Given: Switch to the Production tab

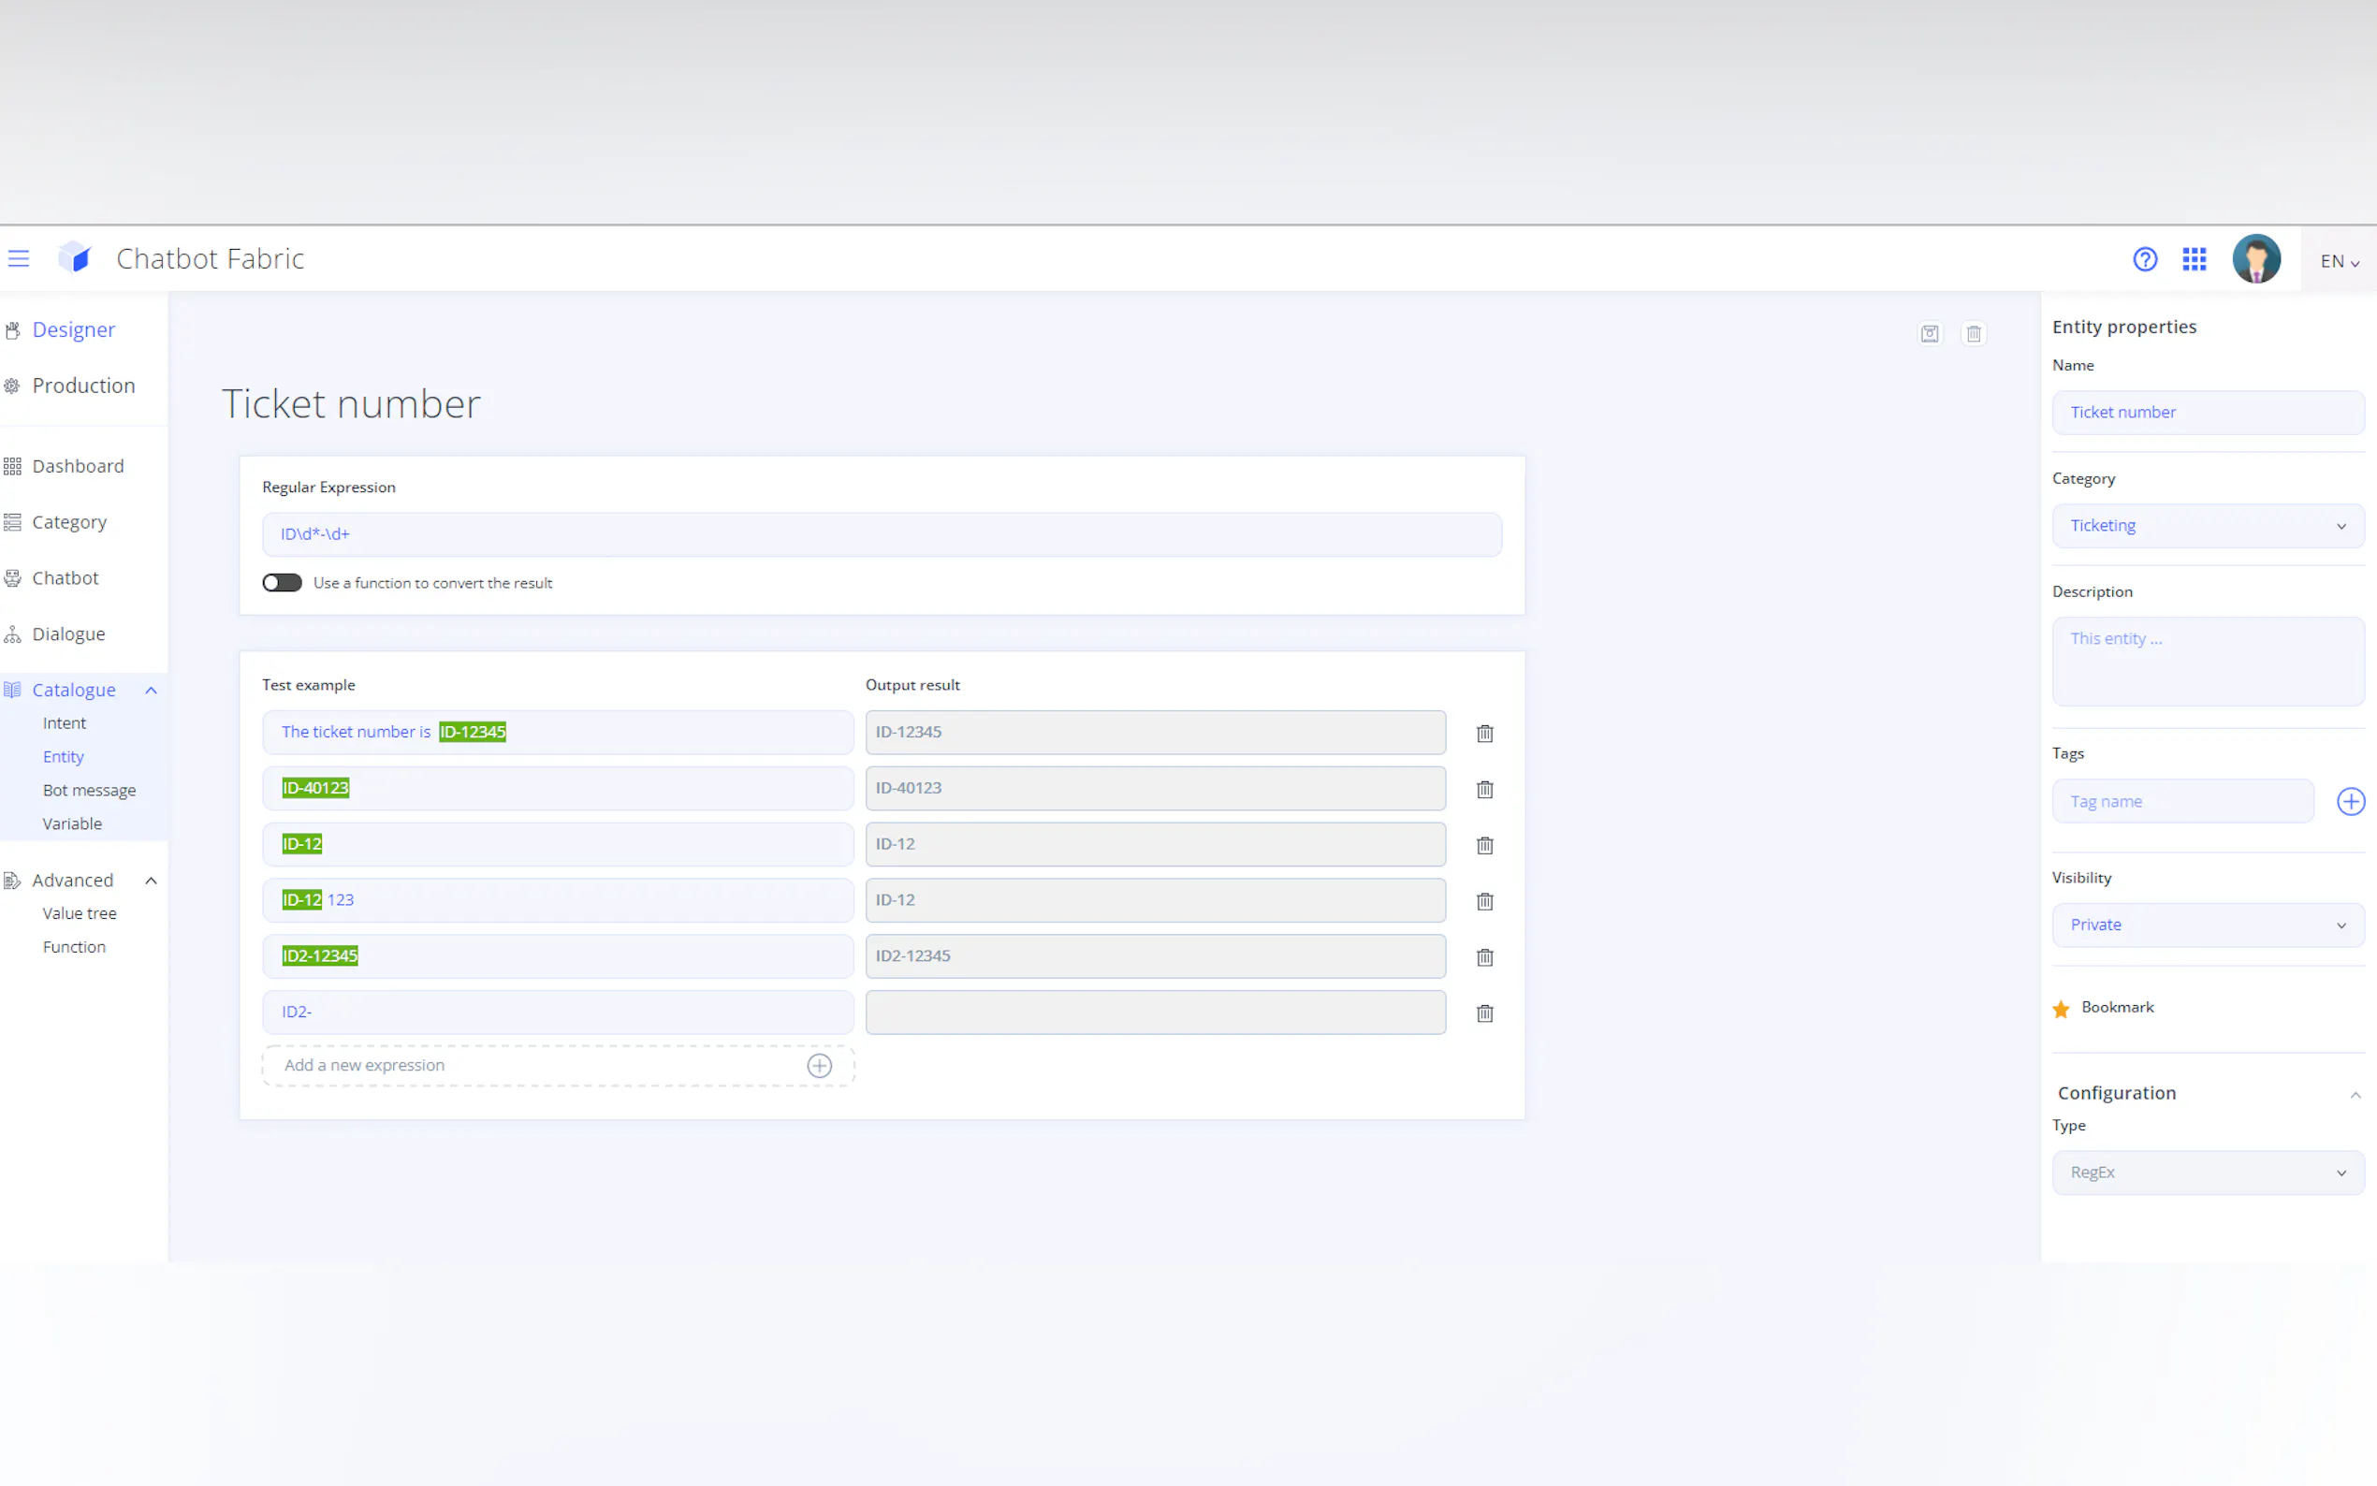Looking at the screenshot, I should click(x=83, y=386).
